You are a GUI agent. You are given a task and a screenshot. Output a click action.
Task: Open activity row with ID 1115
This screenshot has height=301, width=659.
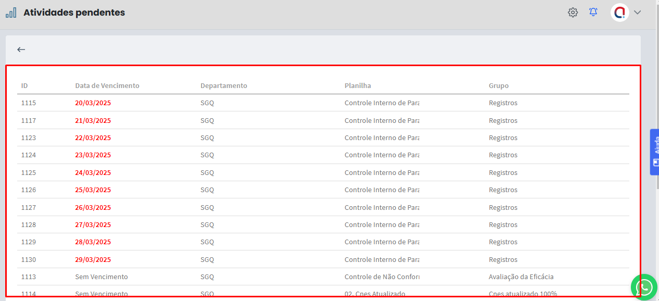[x=29, y=103]
